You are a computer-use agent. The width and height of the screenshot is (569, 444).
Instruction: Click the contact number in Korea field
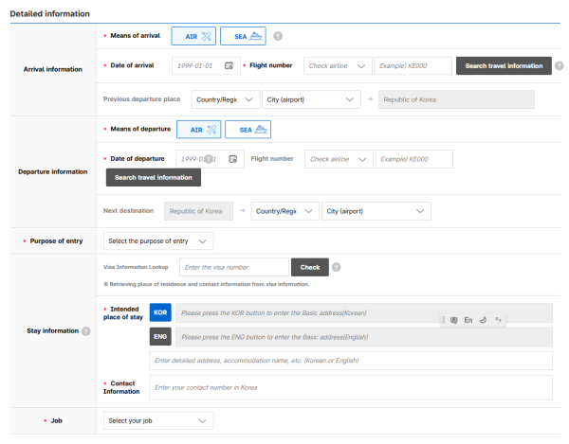click(x=350, y=387)
